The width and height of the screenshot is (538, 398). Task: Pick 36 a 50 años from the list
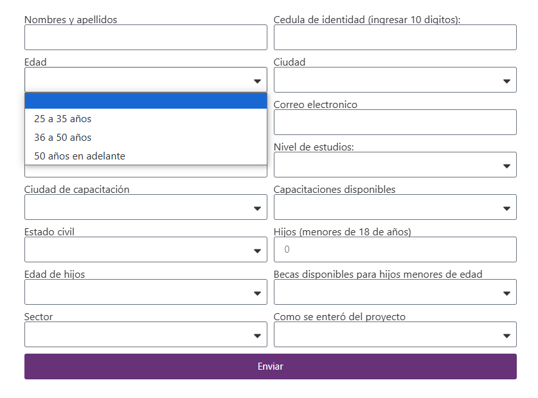coord(63,138)
